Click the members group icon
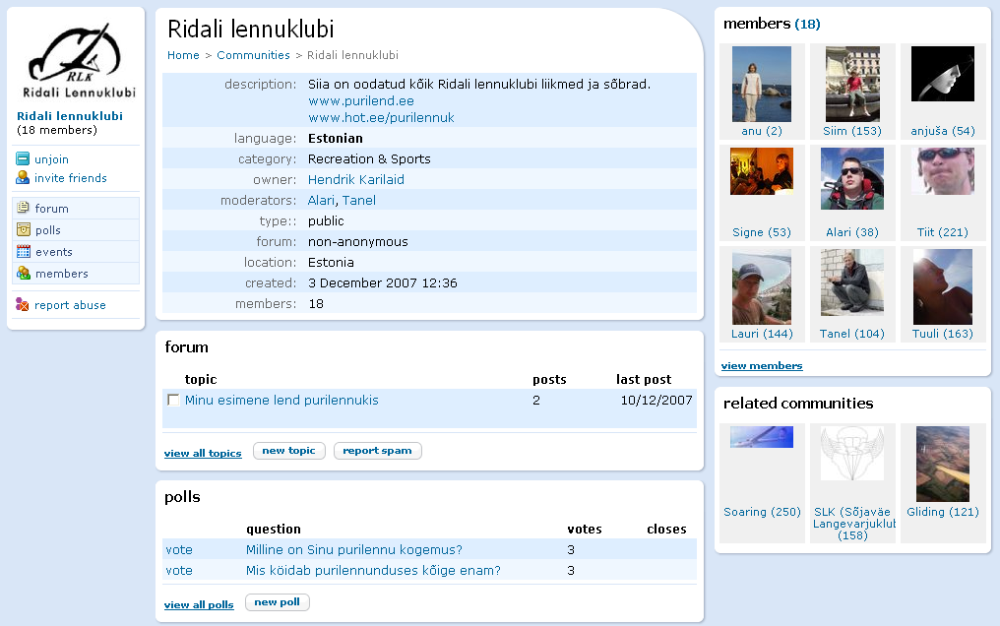Screen dimensions: 1000x626 pos(24,273)
